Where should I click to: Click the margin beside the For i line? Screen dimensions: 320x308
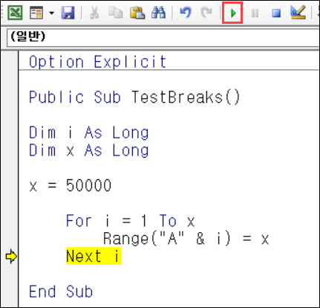point(10,220)
